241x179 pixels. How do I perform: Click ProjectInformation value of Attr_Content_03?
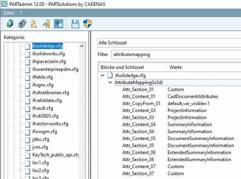click(187, 111)
